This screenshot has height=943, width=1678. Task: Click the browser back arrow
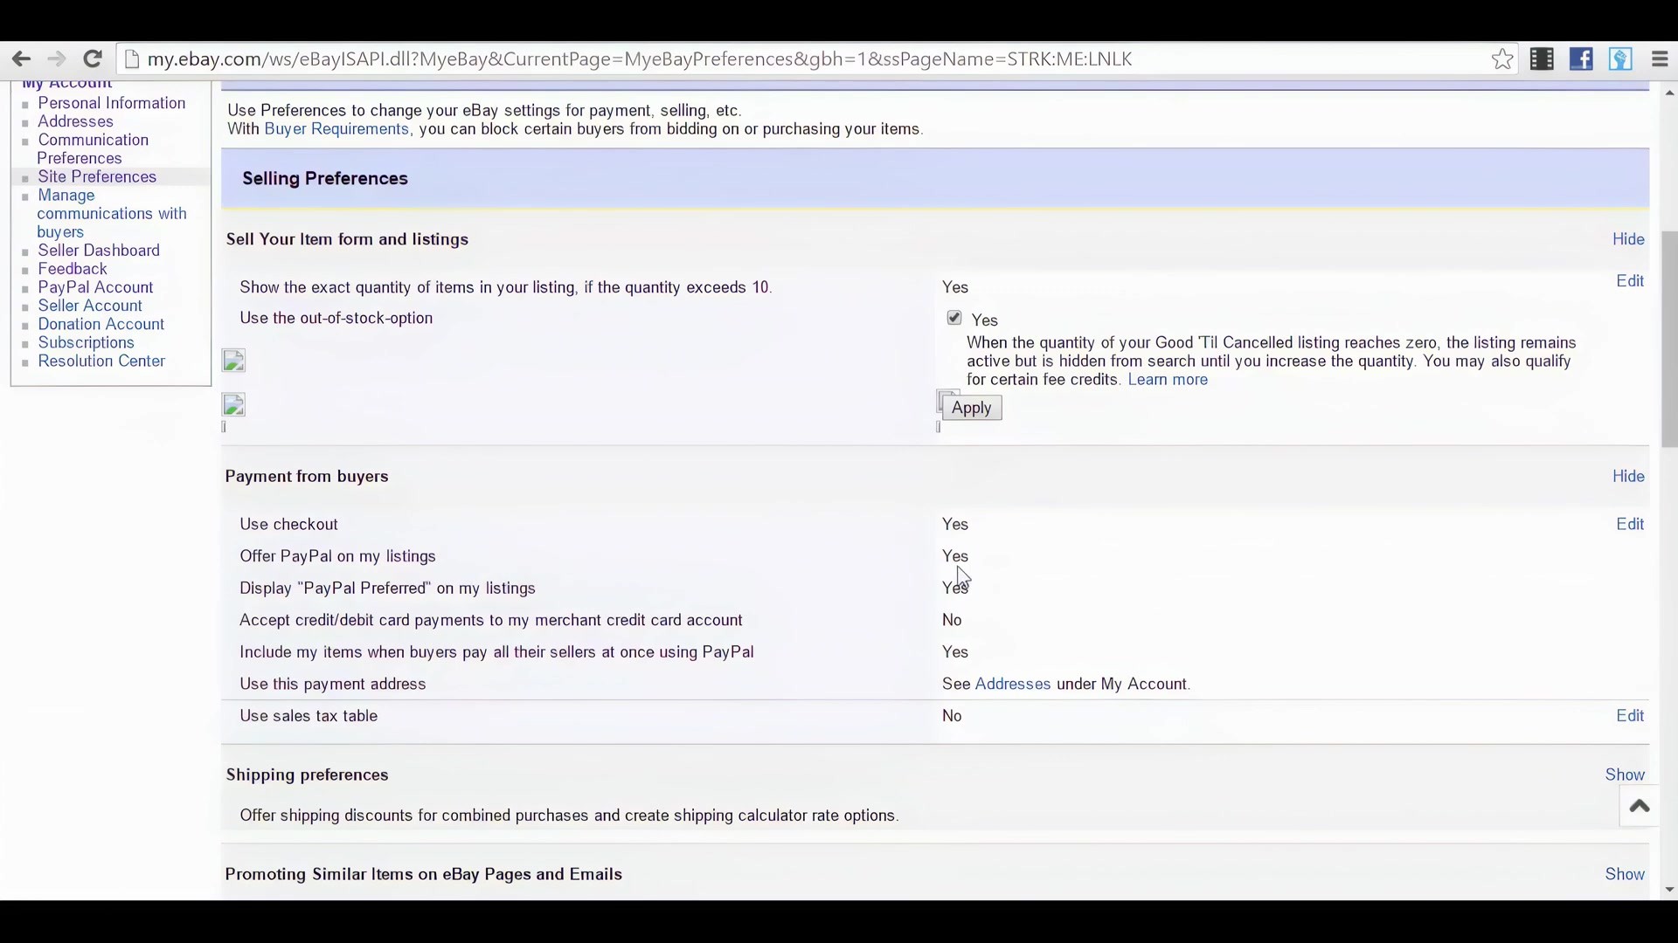pos(21,59)
